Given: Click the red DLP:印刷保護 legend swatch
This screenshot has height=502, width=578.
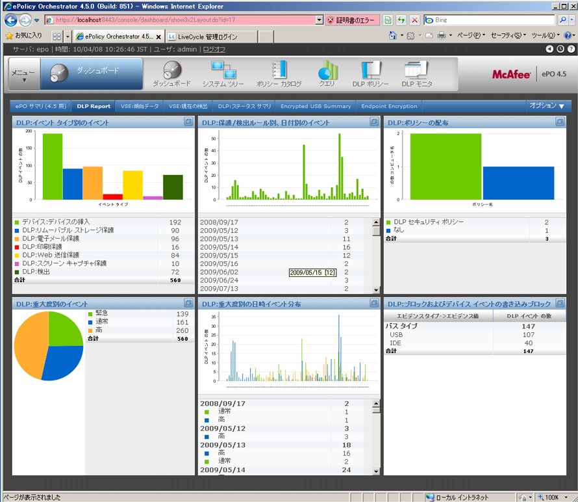Looking at the screenshot, I should [x=17, y=247].
